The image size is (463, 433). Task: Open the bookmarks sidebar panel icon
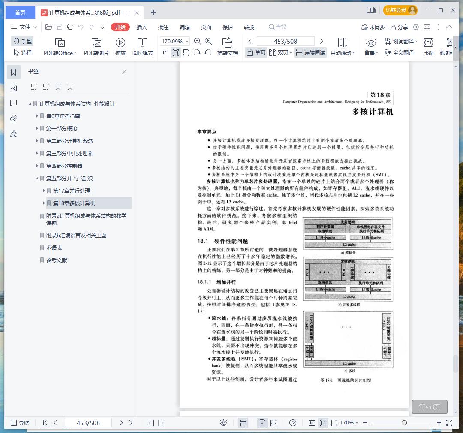click(x=14, y=72)
